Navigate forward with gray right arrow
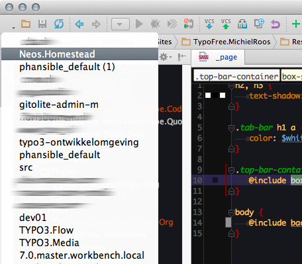This screenshot has height=264, width=302. 96,24
